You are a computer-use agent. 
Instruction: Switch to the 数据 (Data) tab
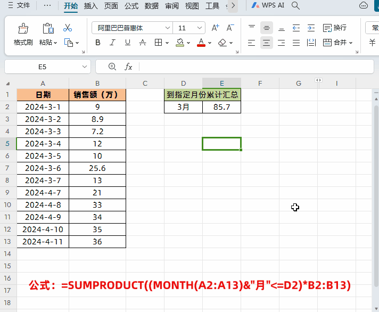[x=152, y=5]
